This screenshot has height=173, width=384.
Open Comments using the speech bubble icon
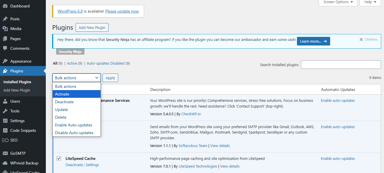point(5,48)
